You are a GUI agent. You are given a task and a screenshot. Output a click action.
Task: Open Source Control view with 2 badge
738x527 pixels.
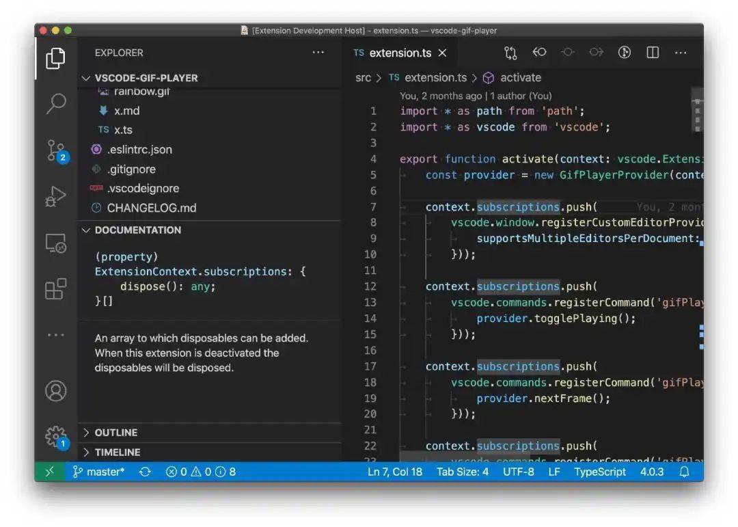pyautogui.click(x=57, y=150)
